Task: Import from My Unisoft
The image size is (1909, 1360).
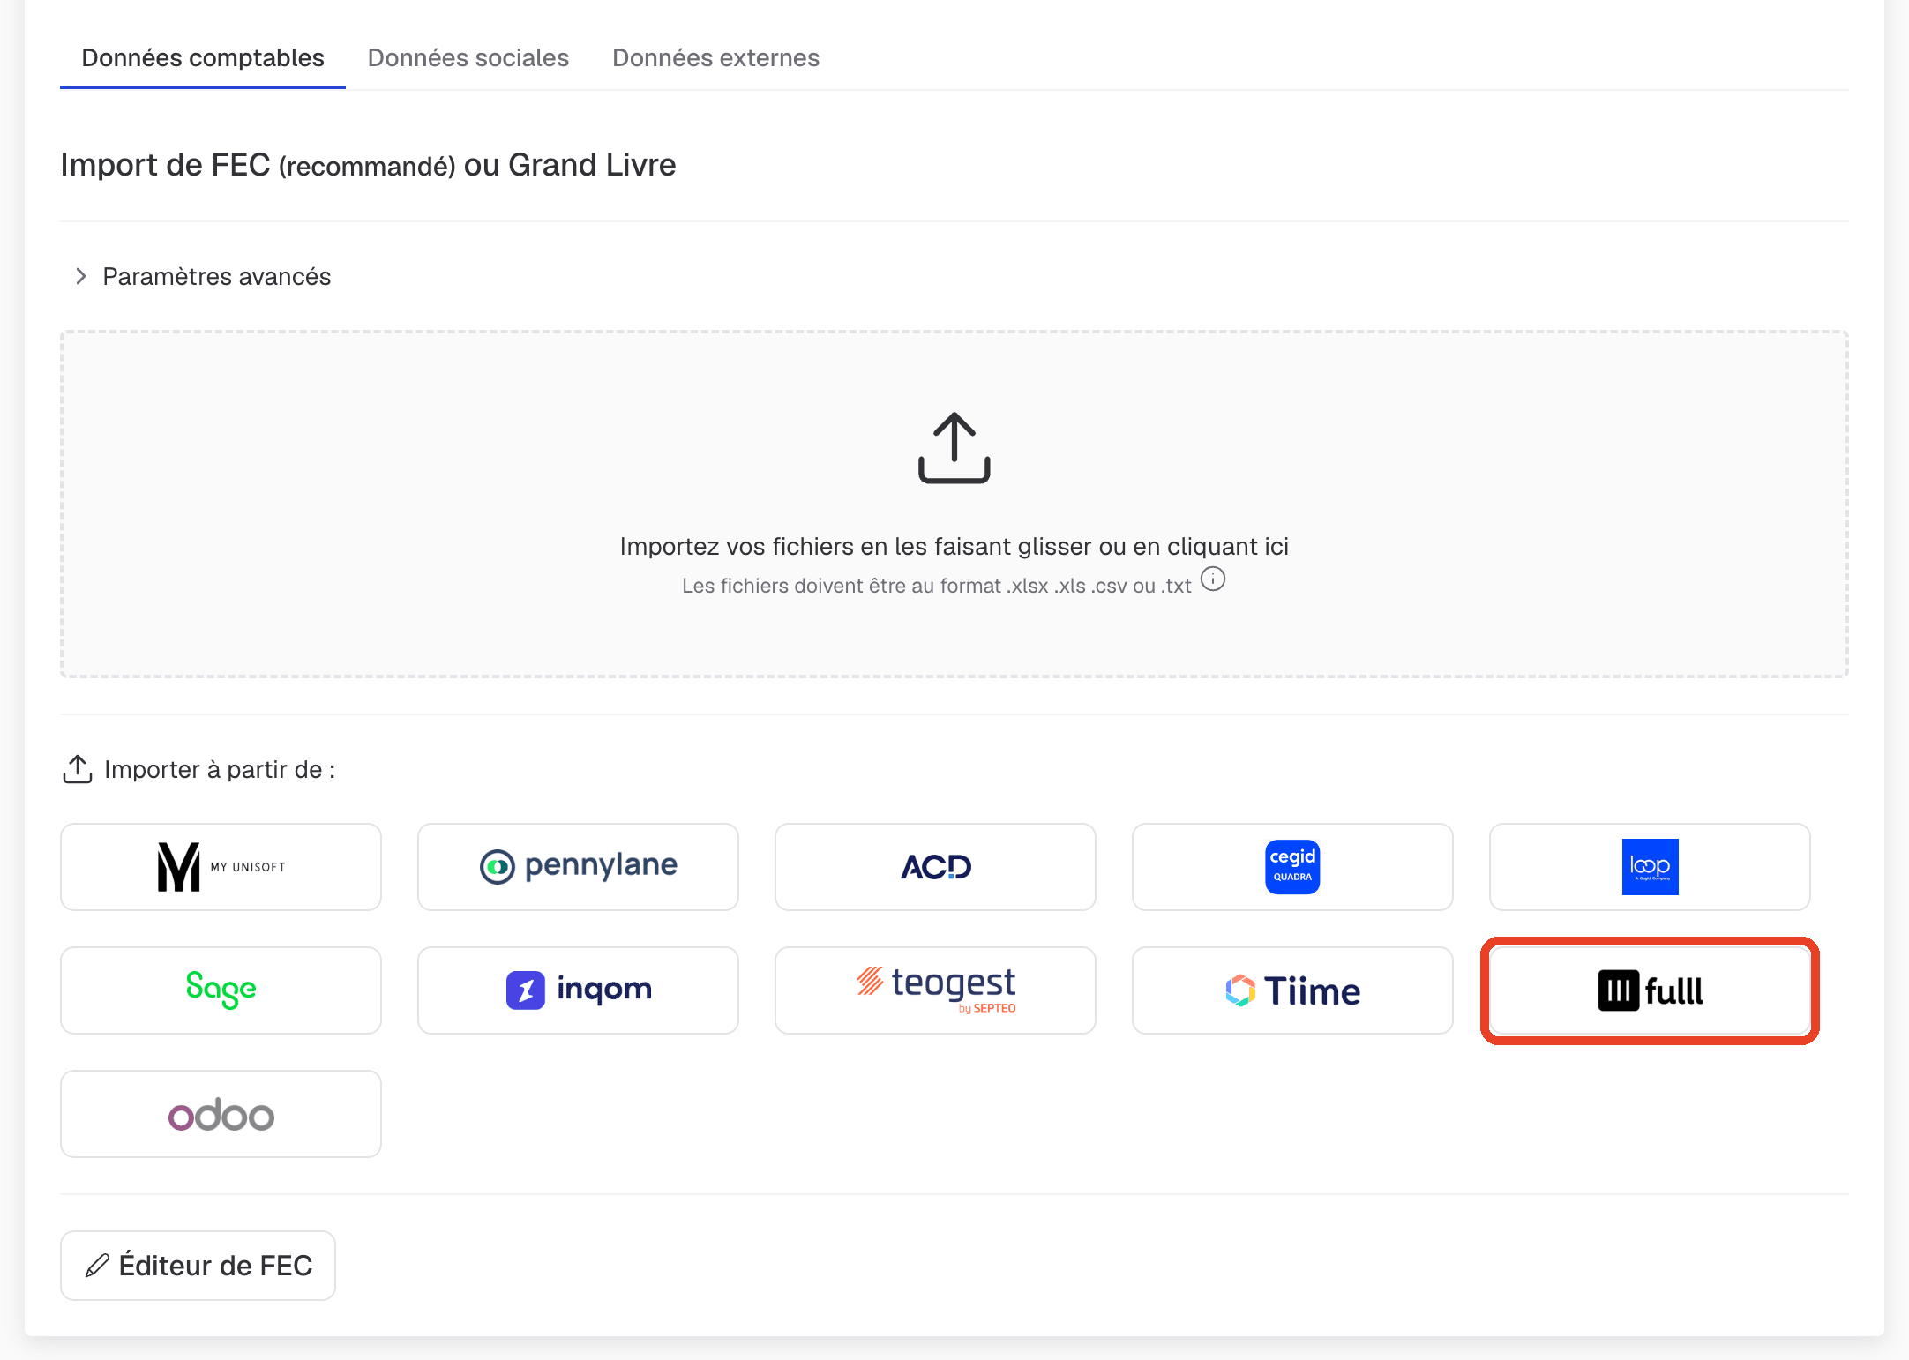Action: (221, 867)
